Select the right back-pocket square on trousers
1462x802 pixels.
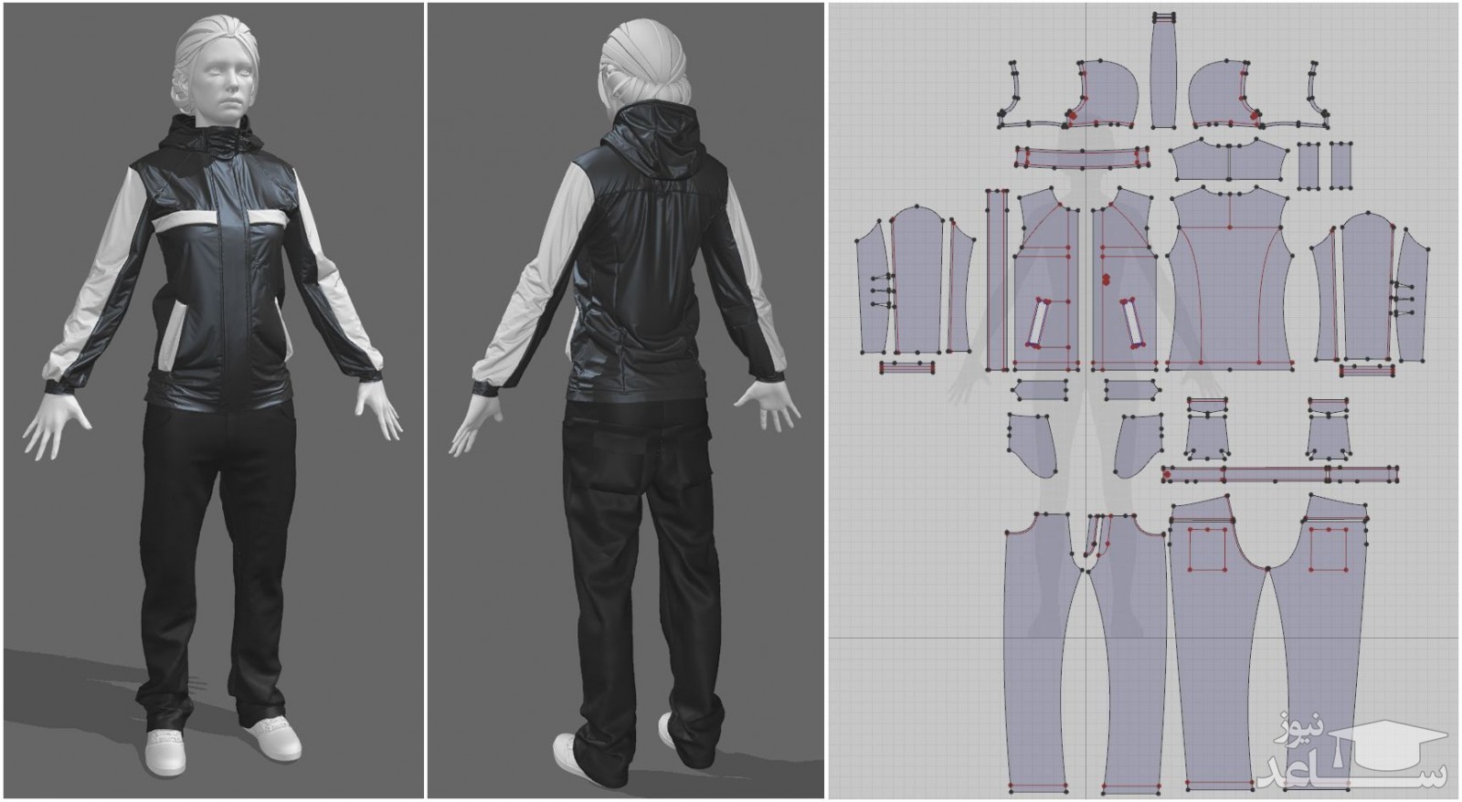click(1330, 549)
